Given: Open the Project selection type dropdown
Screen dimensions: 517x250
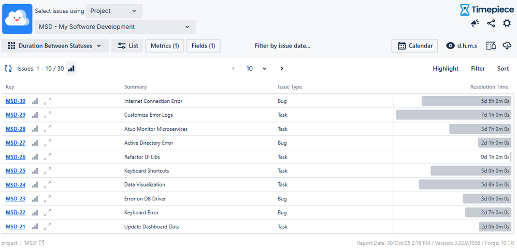Looking at the screenshot, I should [x=114, y=11].
